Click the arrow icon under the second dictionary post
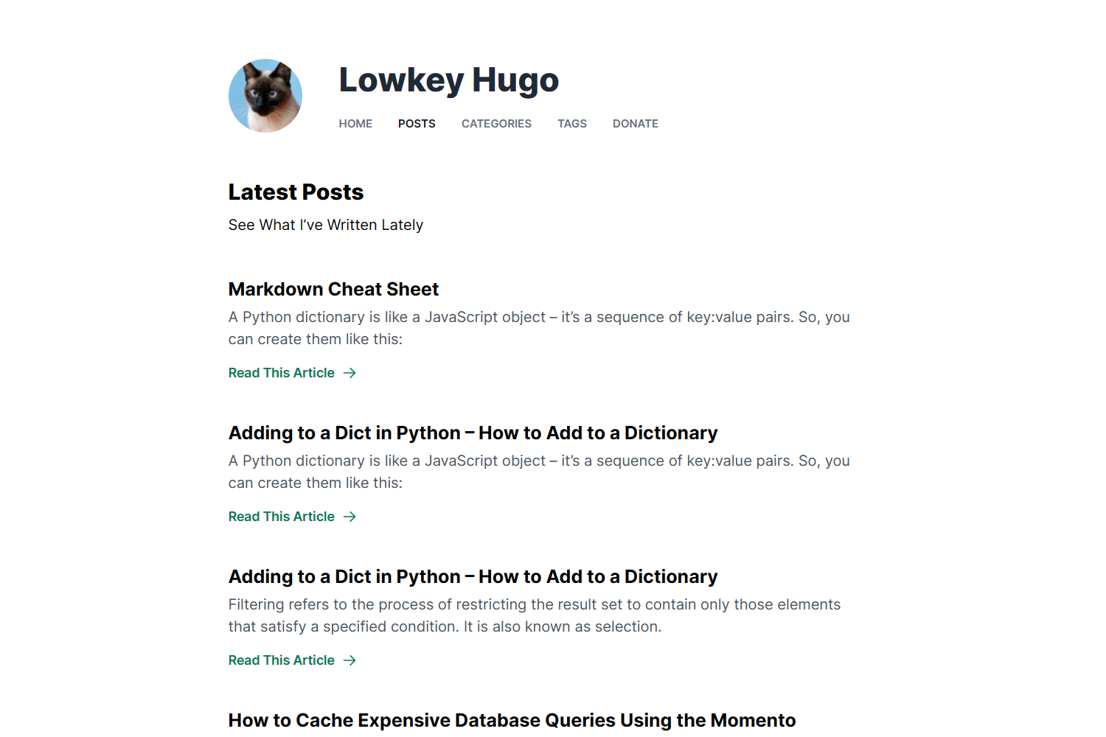Viewport: 1106px width, 737px height. (350, 517)
